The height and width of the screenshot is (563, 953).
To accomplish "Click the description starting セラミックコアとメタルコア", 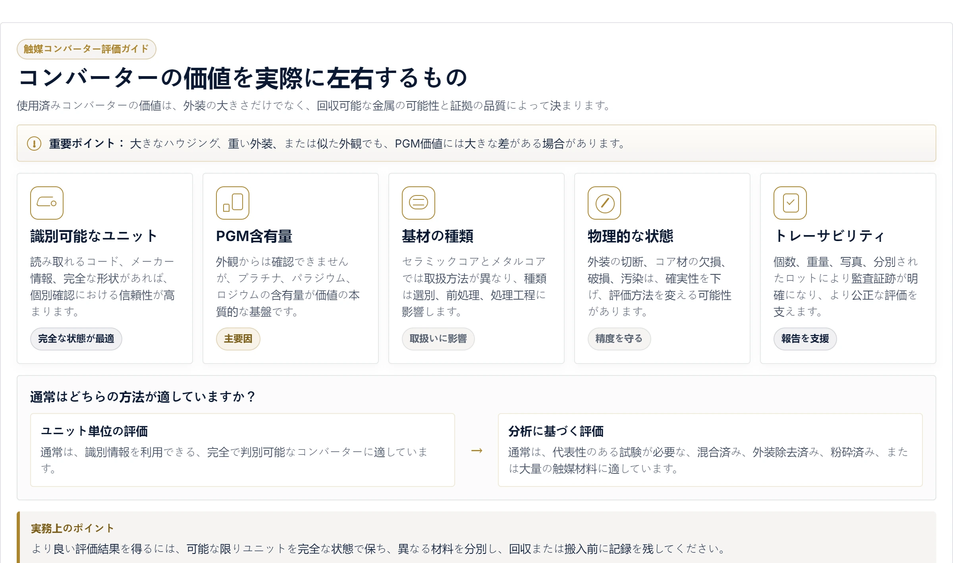I will 474,287.
